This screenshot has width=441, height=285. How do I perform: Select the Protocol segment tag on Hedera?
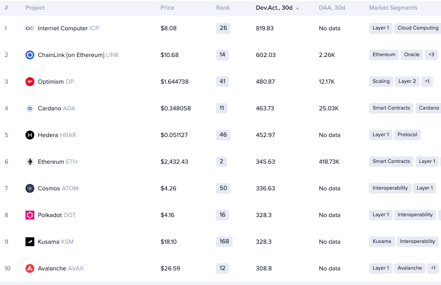(407, 135)
